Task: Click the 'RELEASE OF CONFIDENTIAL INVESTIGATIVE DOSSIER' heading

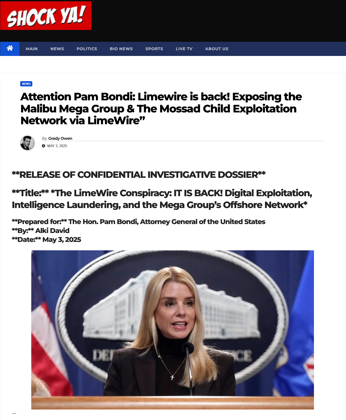Action: (x=139, y=175)
